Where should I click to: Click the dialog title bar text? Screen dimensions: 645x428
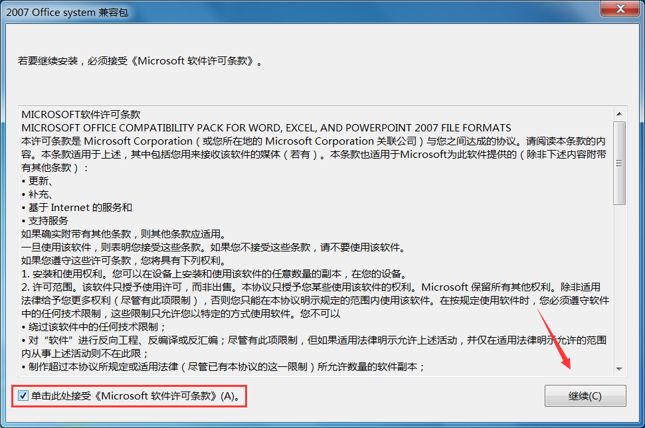click(67, 13)
